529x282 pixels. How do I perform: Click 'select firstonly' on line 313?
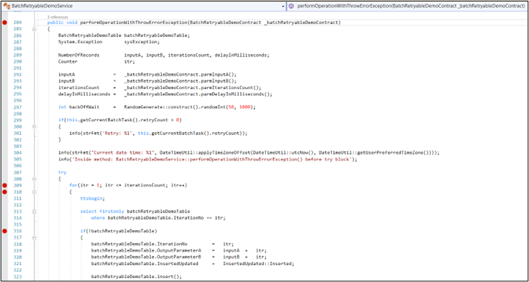(103, 212)
